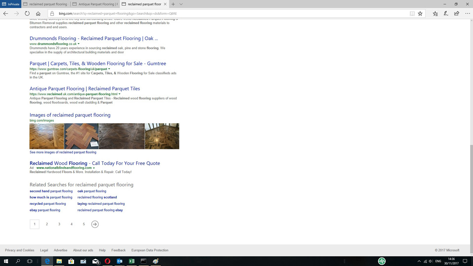Open Drummonds Flooring search result link
This screenshot has width=473, height=266.
click(x=94, y=38)
